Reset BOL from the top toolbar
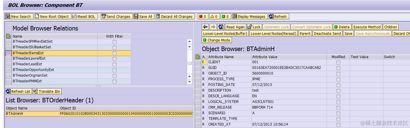410x128 pixels. click(84, 16)
